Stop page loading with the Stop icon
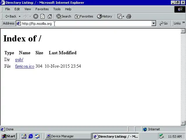 coord(36,16)
